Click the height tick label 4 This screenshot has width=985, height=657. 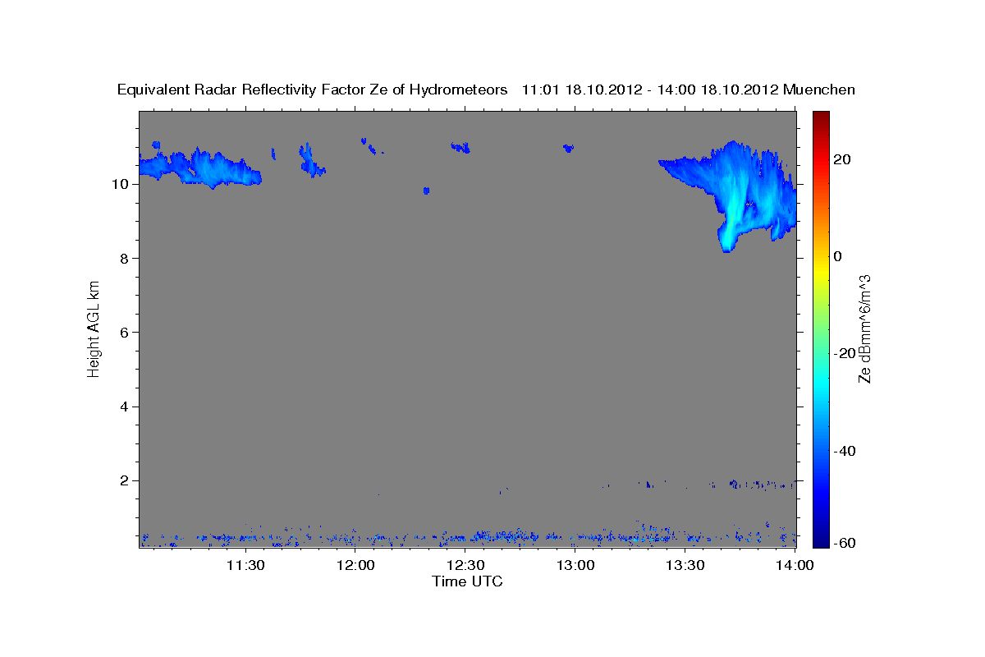coord(126,407)
